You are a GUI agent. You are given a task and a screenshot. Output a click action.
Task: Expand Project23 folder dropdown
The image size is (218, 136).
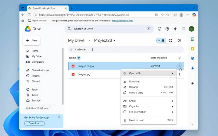[114, 41]
